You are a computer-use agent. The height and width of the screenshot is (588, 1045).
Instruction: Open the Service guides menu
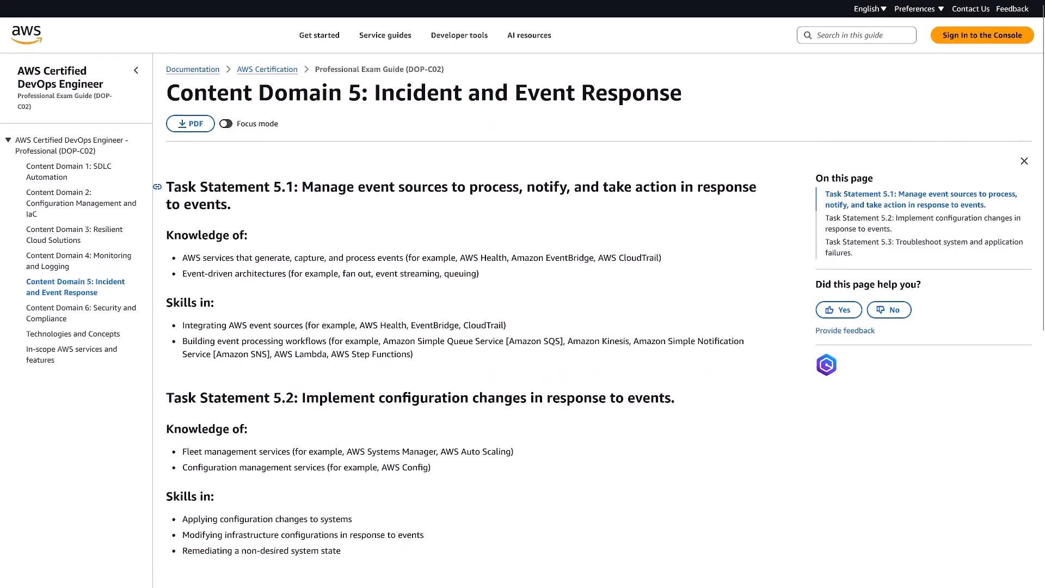click(x=385, y=35)
